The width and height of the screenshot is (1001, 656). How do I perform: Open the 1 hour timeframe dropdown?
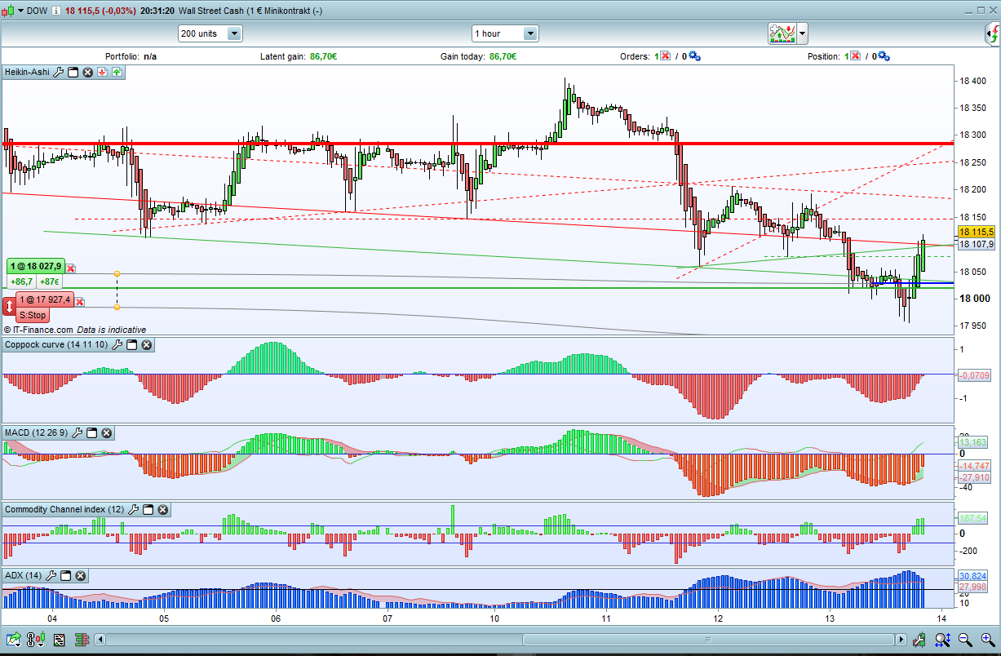coord(530,33)
